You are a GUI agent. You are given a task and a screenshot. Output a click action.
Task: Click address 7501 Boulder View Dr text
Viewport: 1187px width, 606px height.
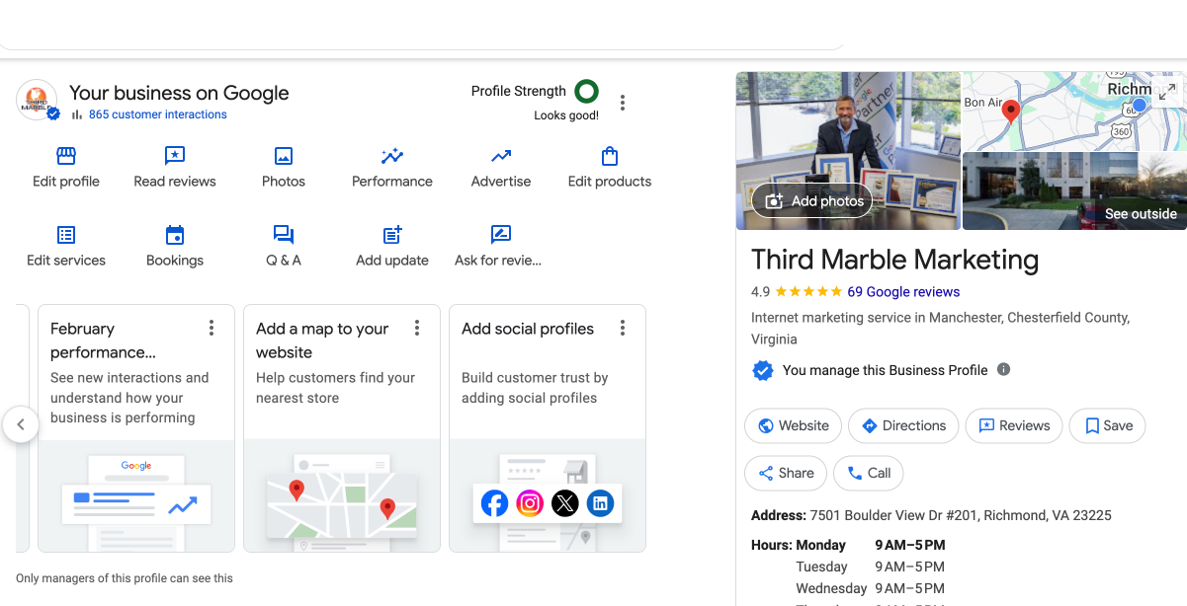(x=960, y=515)
